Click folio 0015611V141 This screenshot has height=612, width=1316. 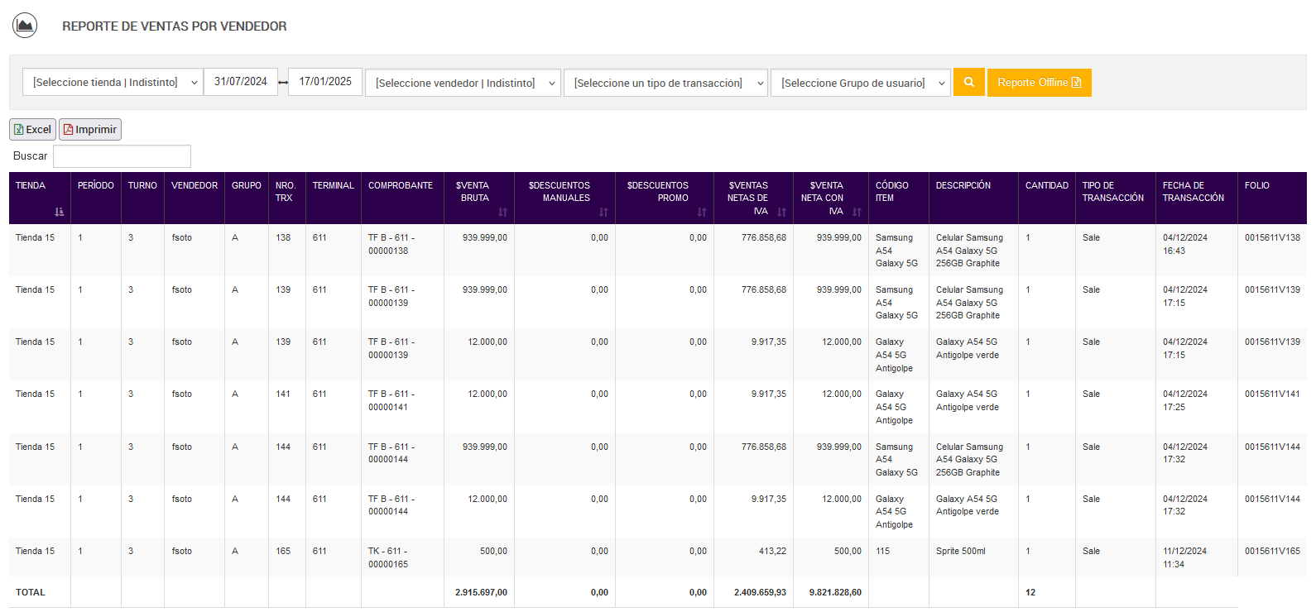(1272, 394)
